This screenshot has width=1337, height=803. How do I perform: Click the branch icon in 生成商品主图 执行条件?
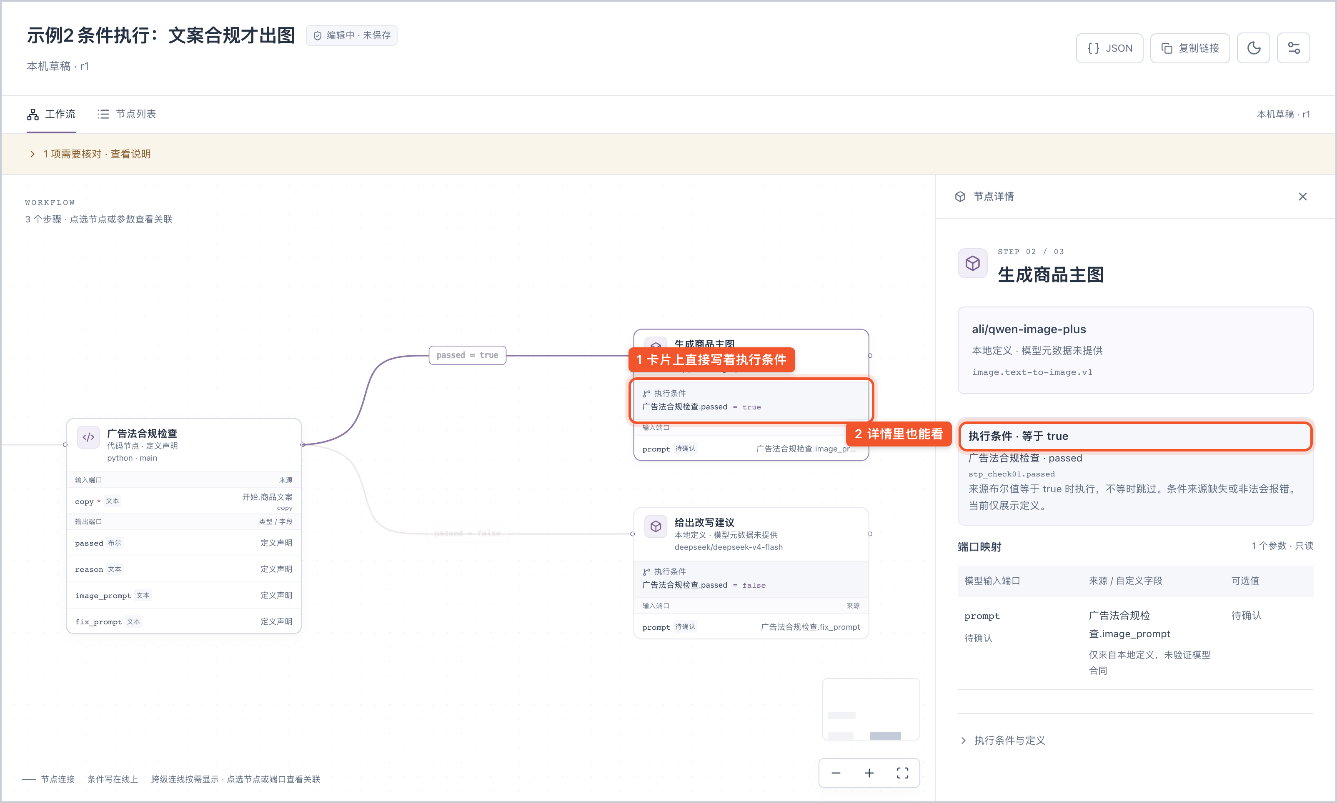[646, 394]
